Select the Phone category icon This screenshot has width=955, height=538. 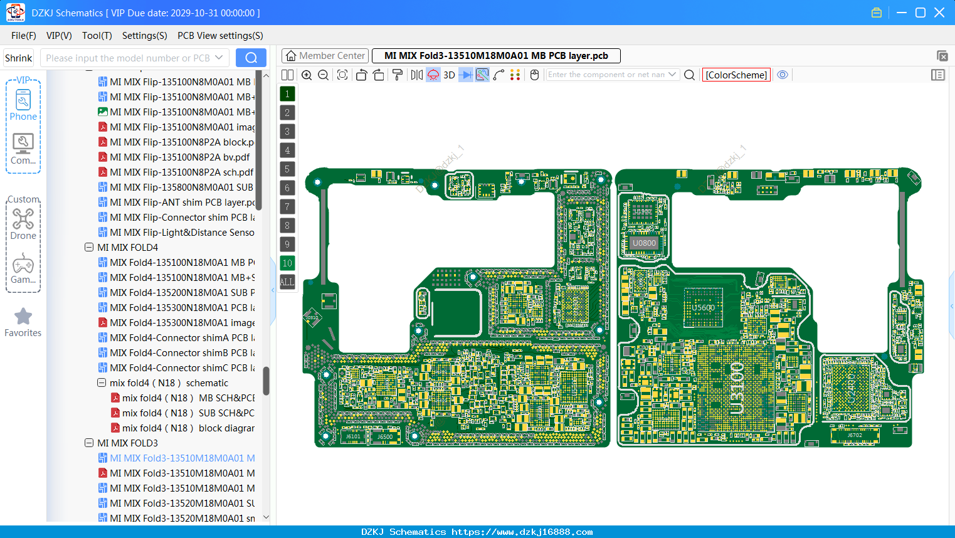click(23, 105)
